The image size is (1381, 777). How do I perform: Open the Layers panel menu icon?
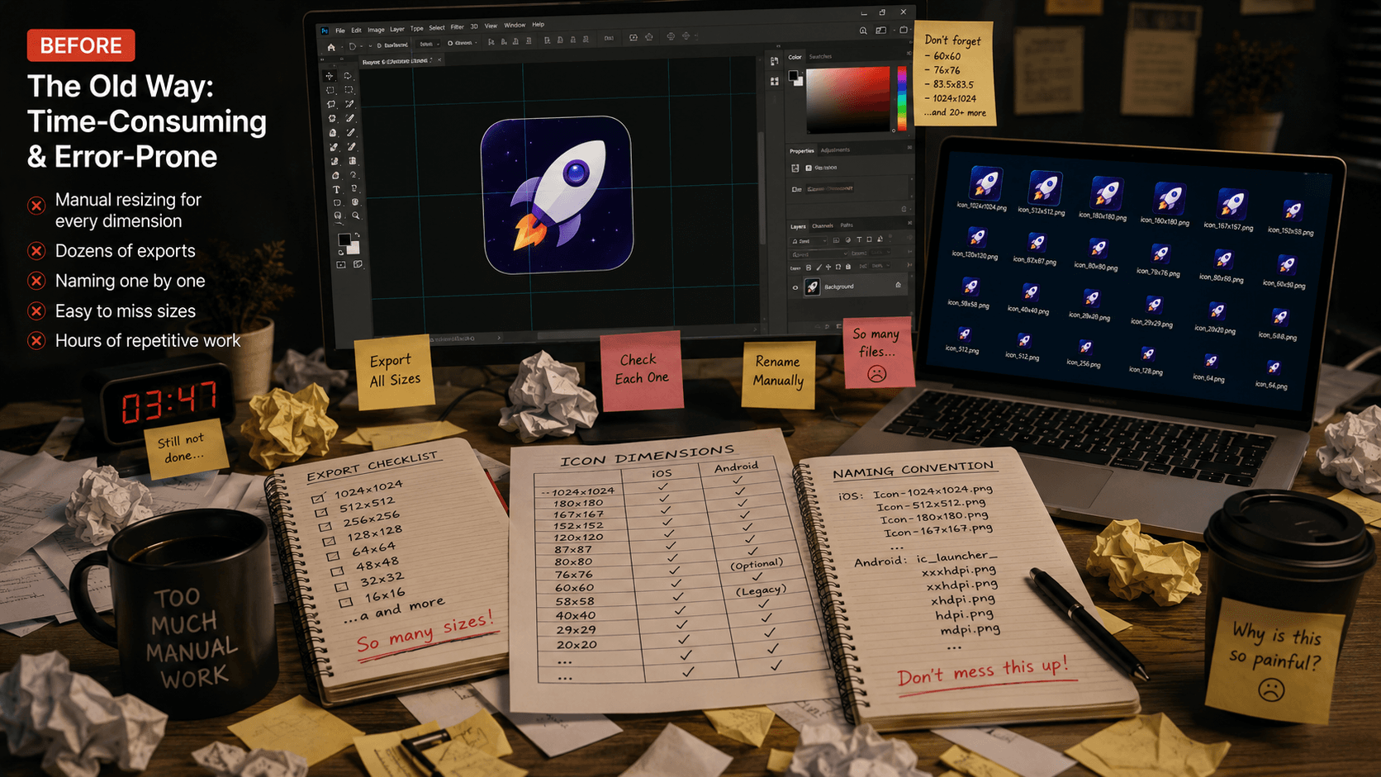[909, 223]
